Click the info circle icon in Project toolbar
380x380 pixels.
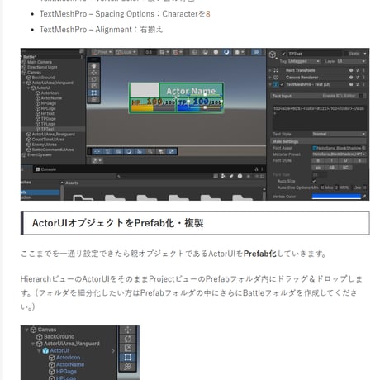click(240, 176)
